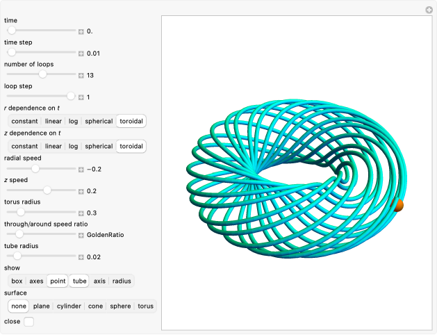Click the orange point on the curve
This screenshot has width=437, height=335.
pyautogui.click(x=398, y=205)
